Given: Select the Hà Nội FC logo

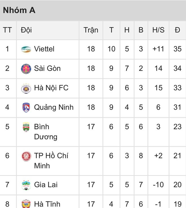Looking at the screenshot, I should click(x=26, y=88).
